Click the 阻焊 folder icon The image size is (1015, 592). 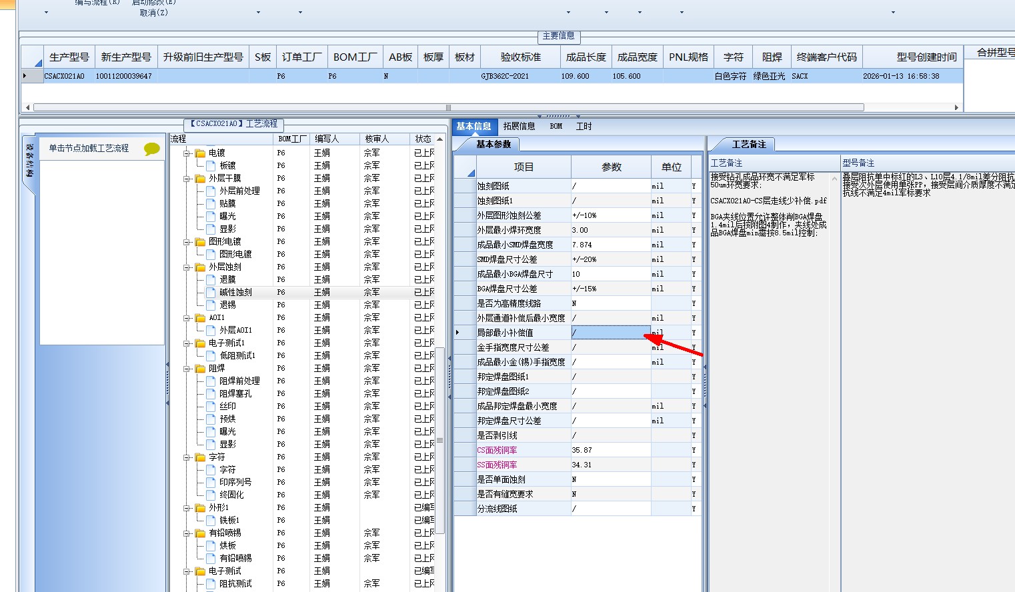(x=200, y=368)
